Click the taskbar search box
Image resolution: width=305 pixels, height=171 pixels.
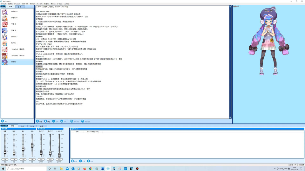pyautogui.click(x=26, y=169)
